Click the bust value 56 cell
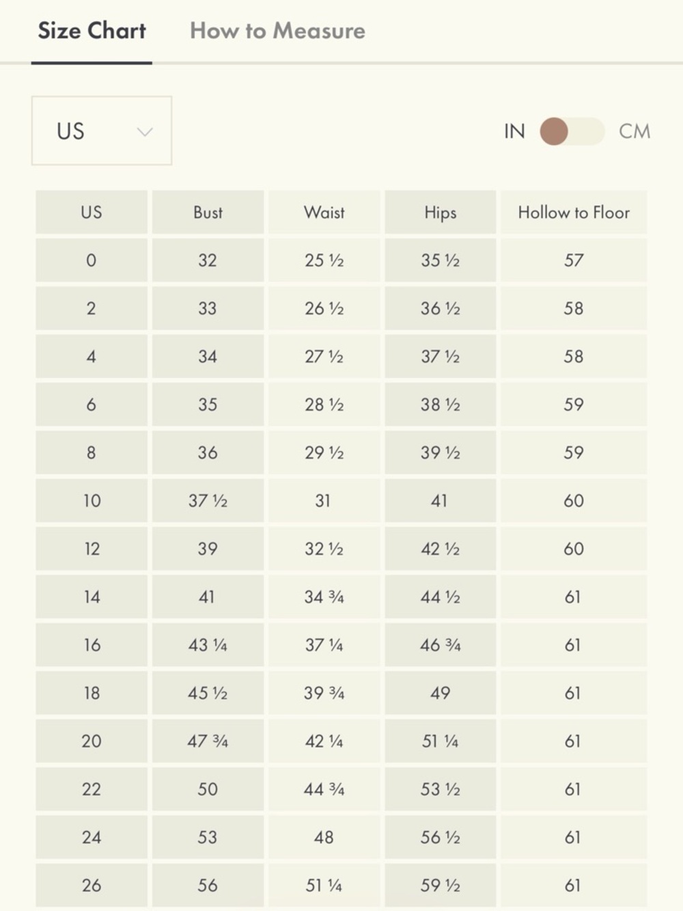683x911 pixels. pyautogui.click(x=208, y=886)
